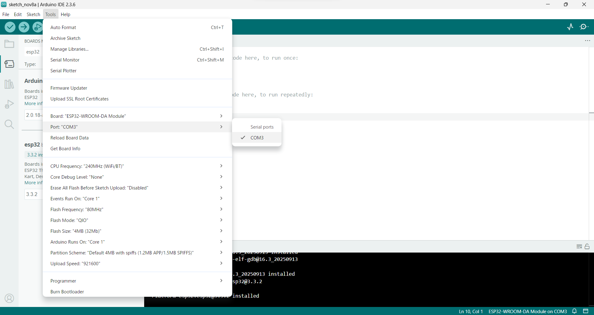Click the esp32 boards search field
Image resolution: width=594 pixels, height=315 pixels.
(x=33, y=52)
